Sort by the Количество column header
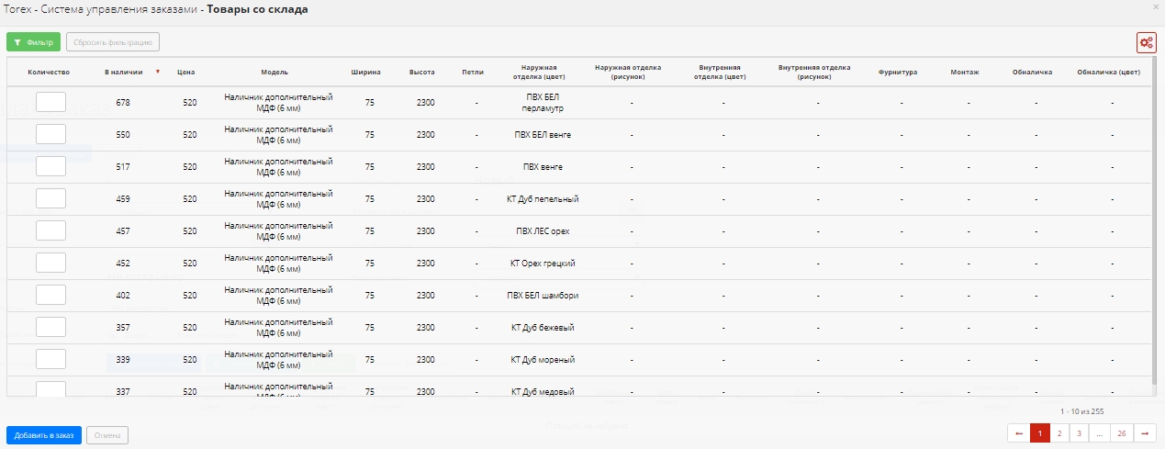This screenshot has width=1165, height=449. [50, 72]
